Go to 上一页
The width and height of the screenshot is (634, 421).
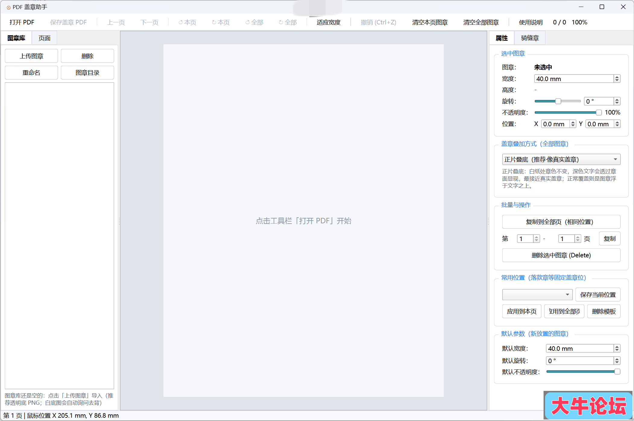116,22
